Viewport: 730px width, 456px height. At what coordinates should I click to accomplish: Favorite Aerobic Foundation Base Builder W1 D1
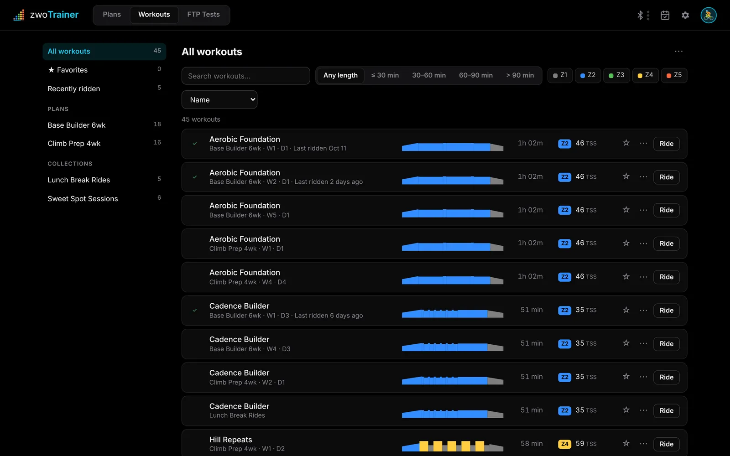pyautogui.click(x=626, y=143)
